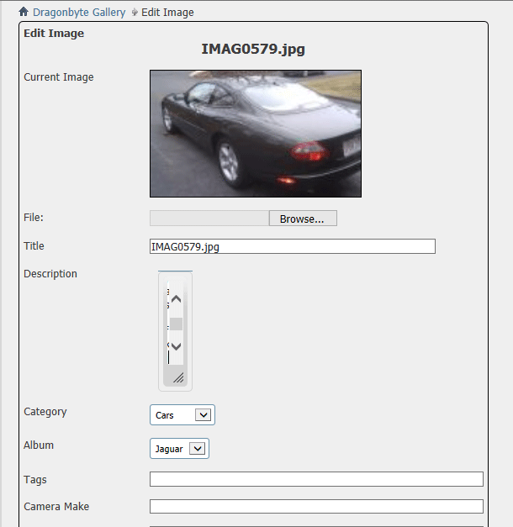The image size is (513, 527).
Task: Click the empty file path field
Action: coord(209,219)
